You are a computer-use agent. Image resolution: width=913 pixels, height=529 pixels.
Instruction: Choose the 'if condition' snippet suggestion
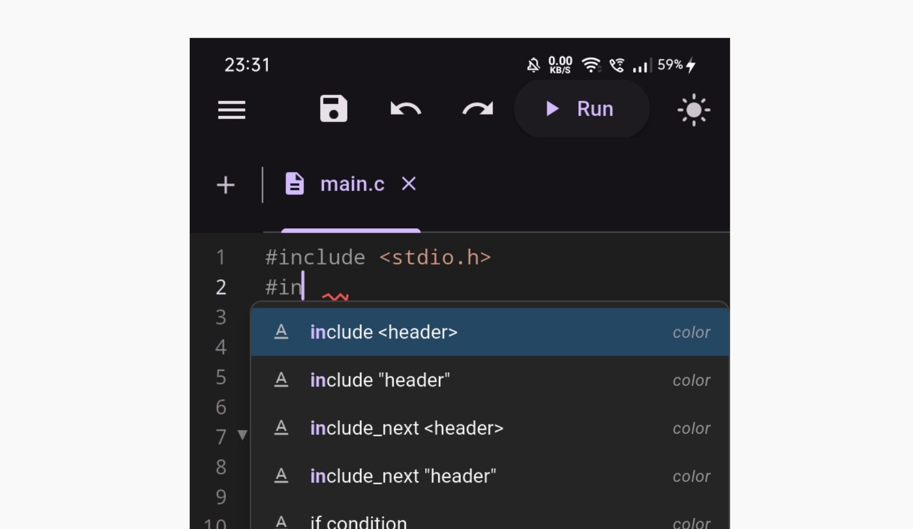pyautogui.click(x=358, y=522)
